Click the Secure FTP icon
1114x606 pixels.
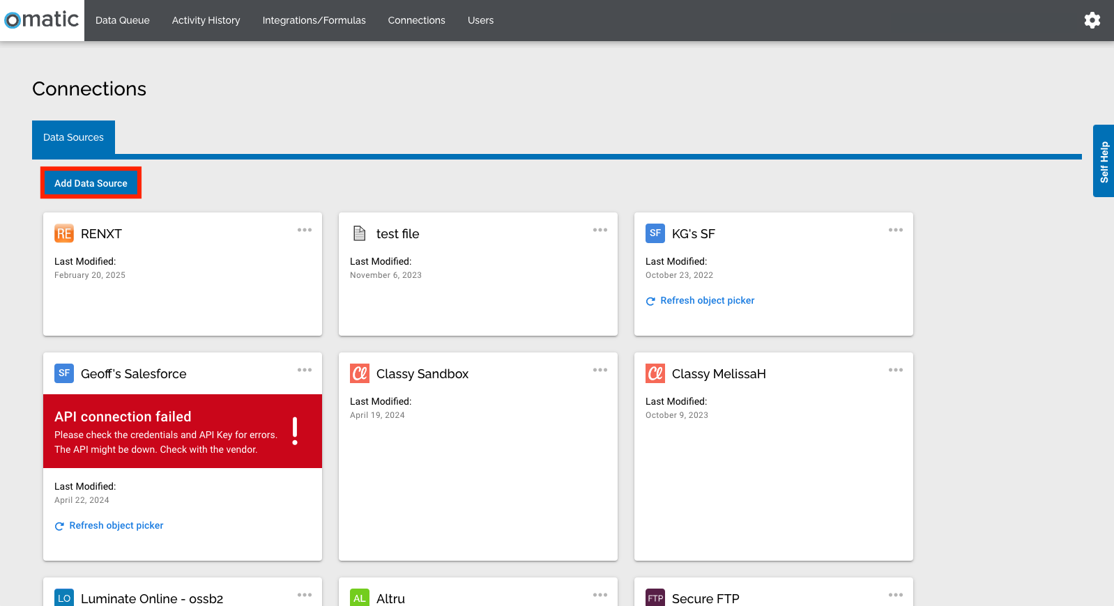(655, 598)
